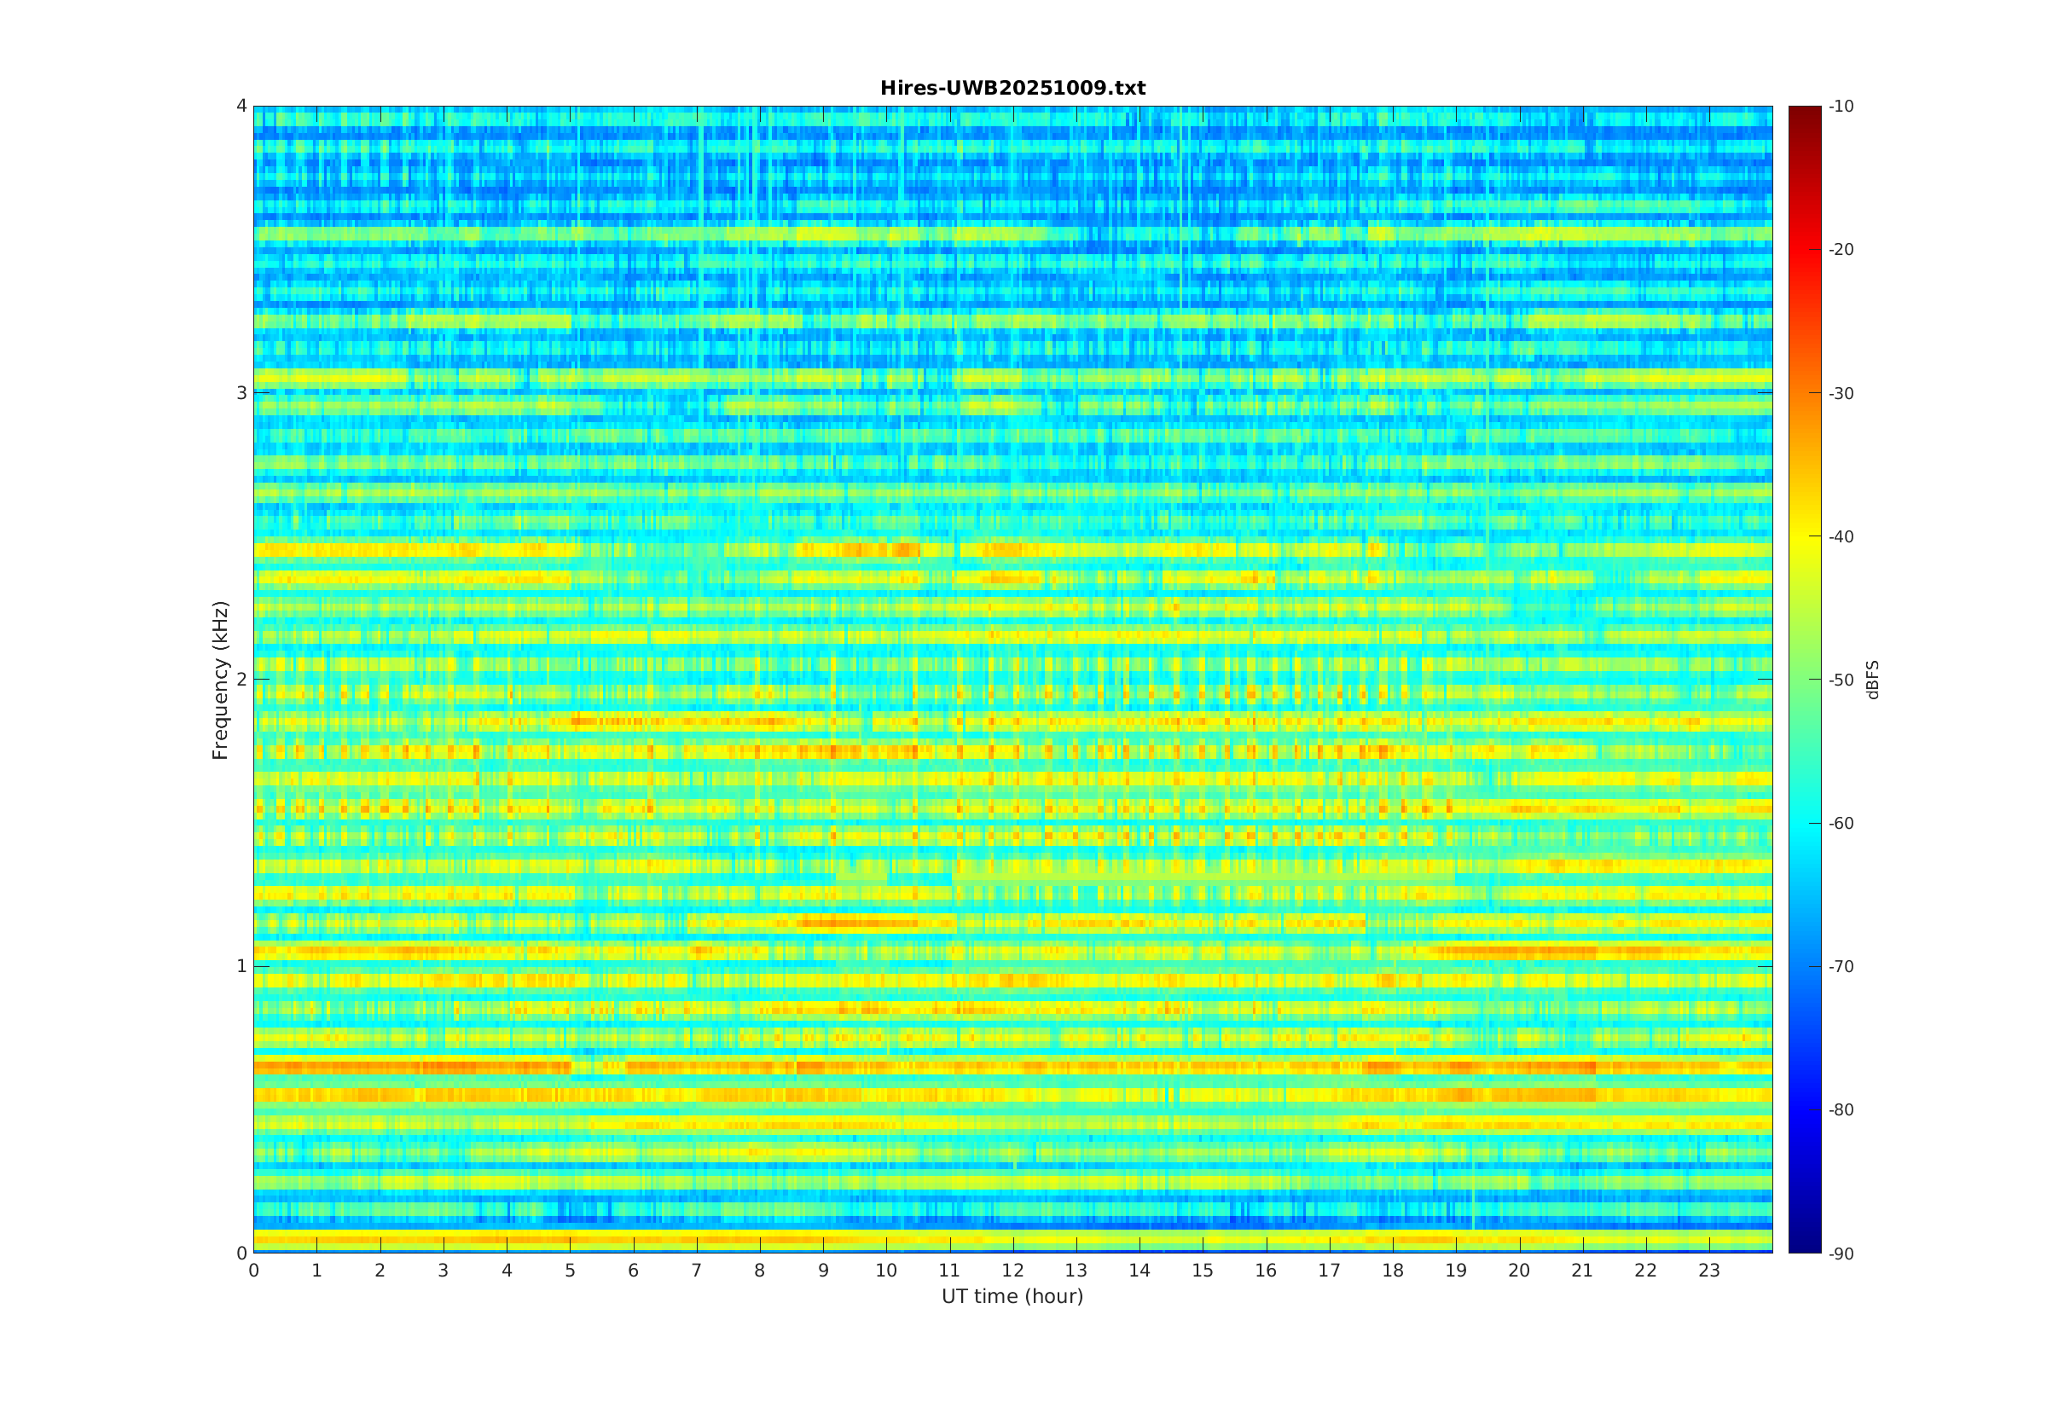Click hour 6 tick label on time axis

tap(633, 1271)
